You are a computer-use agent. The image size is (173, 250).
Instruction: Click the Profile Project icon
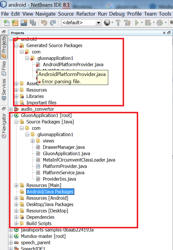pos(160,23)
